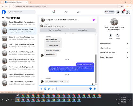Send a thumbs-up like
133x106 pixels.
(x=95, y=89)
